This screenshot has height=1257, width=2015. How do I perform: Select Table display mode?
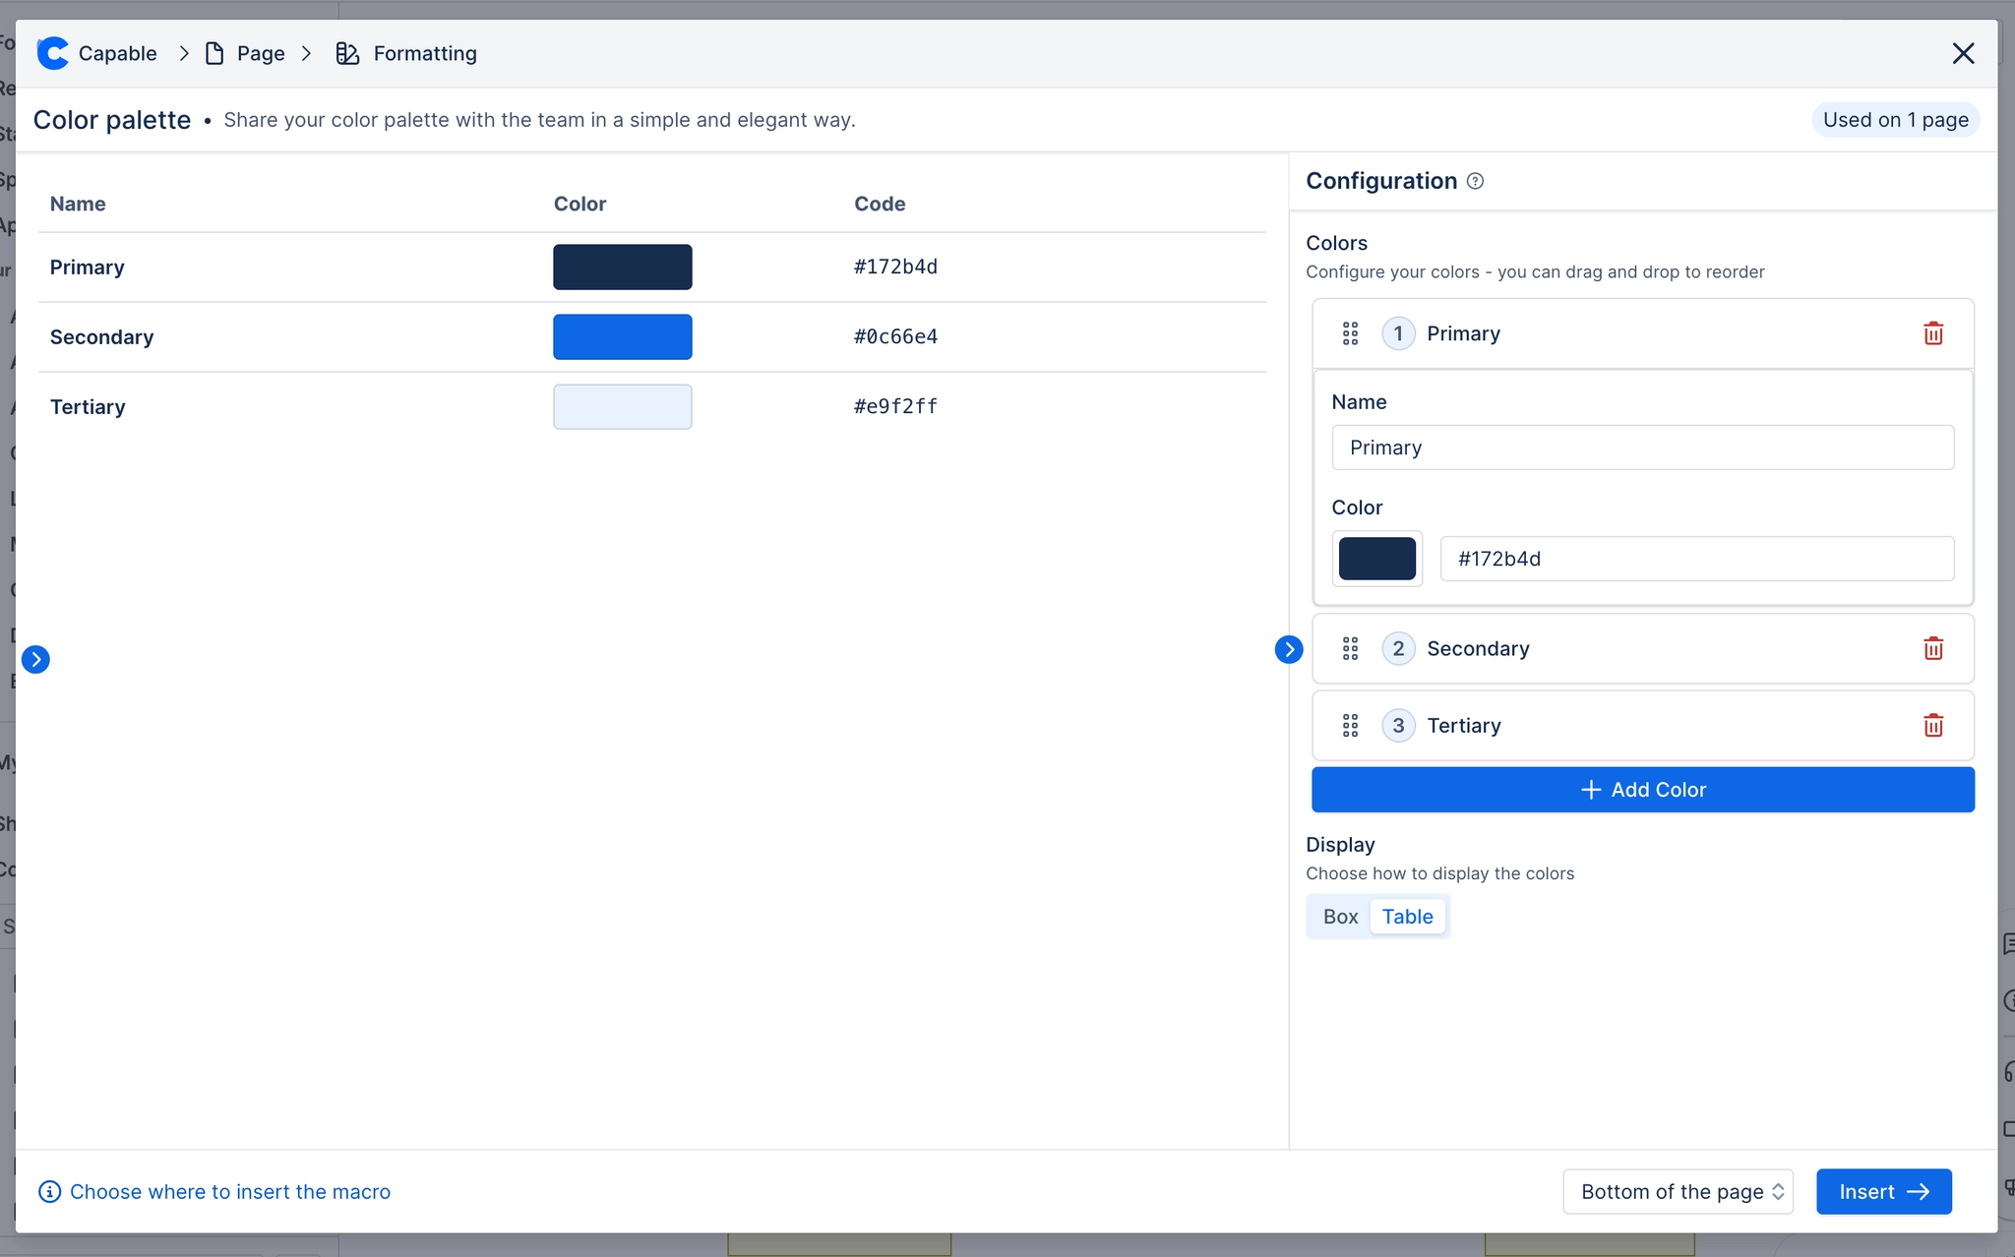coord(1407,917)
